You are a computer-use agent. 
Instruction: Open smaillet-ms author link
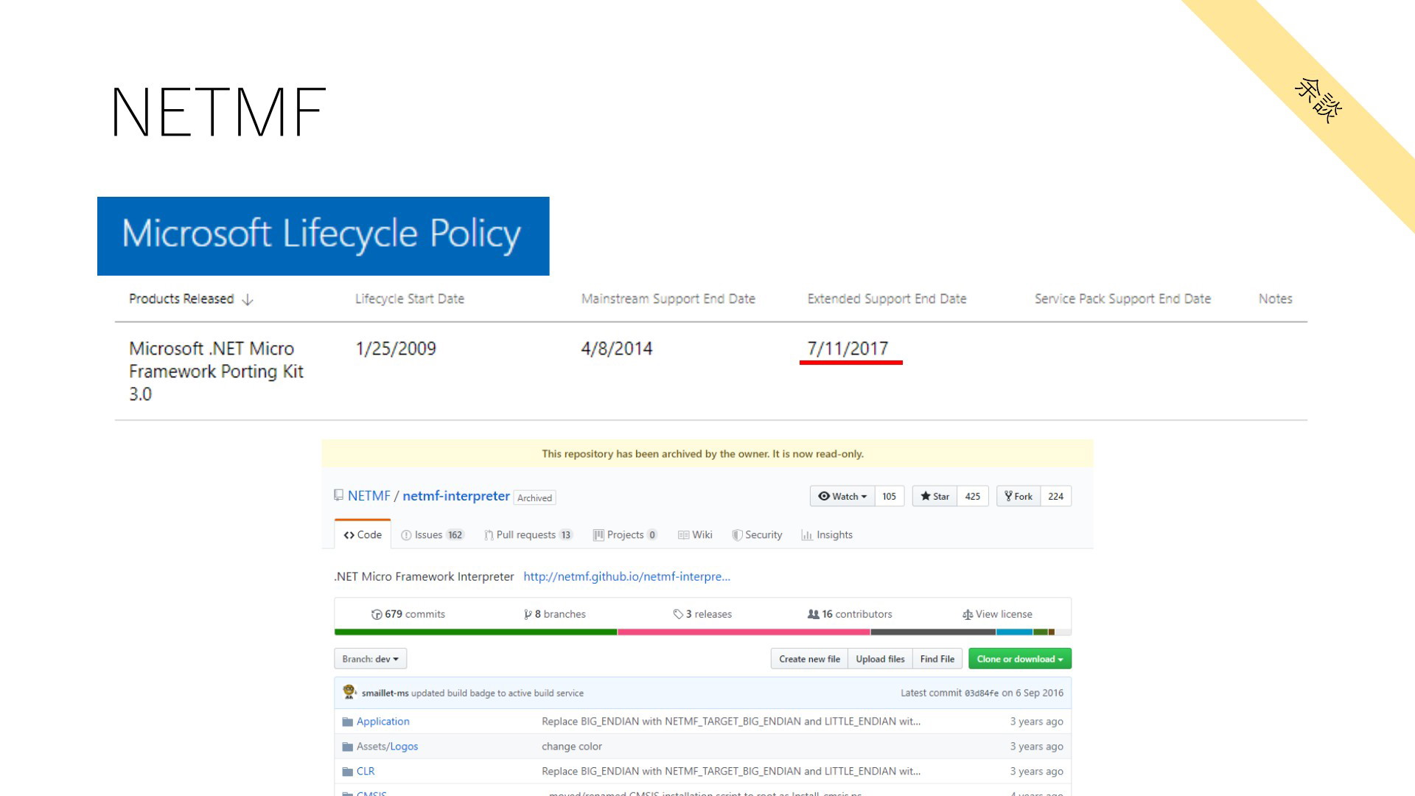(x=385, y=693)
